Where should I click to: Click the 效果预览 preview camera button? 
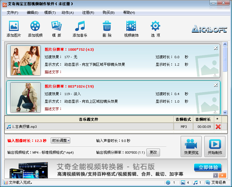191,146
